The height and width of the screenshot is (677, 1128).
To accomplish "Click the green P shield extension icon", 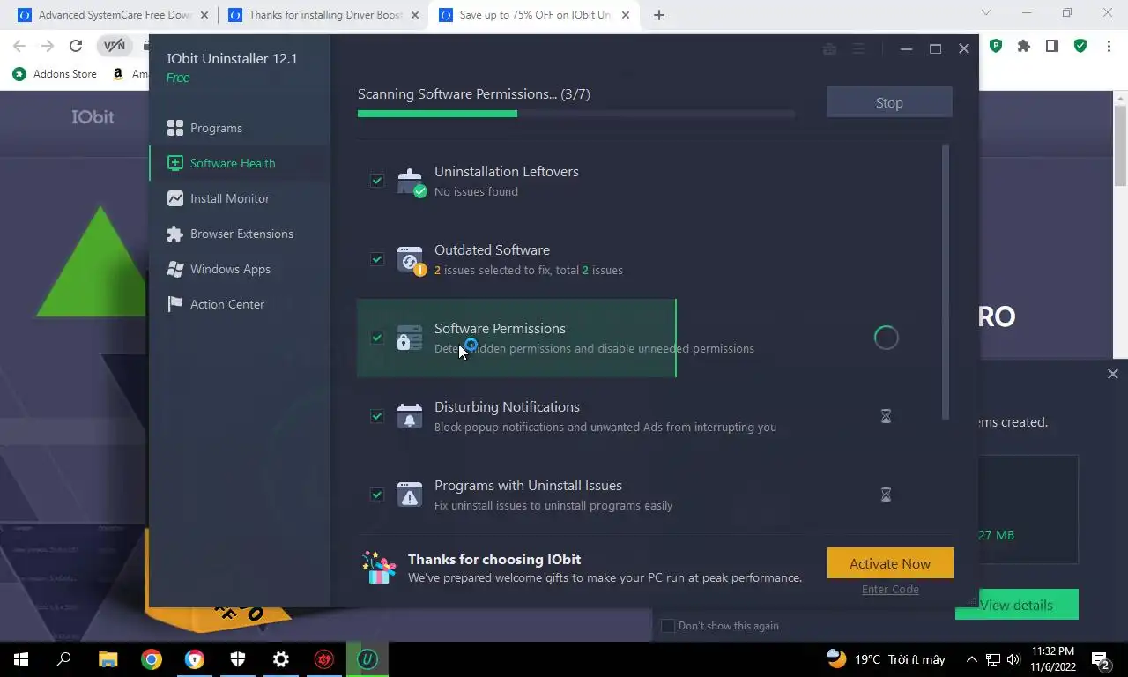I will point(996,46).
